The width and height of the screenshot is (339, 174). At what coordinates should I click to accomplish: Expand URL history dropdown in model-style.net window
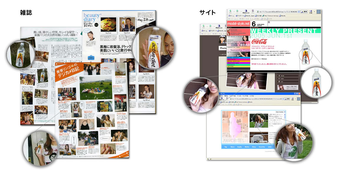(x=299, y=12)
